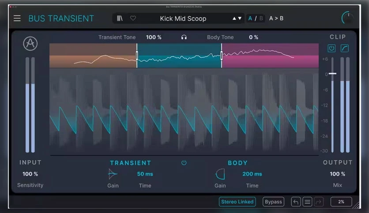
Task: Click the CLIP label
Action: click(338, 37)
